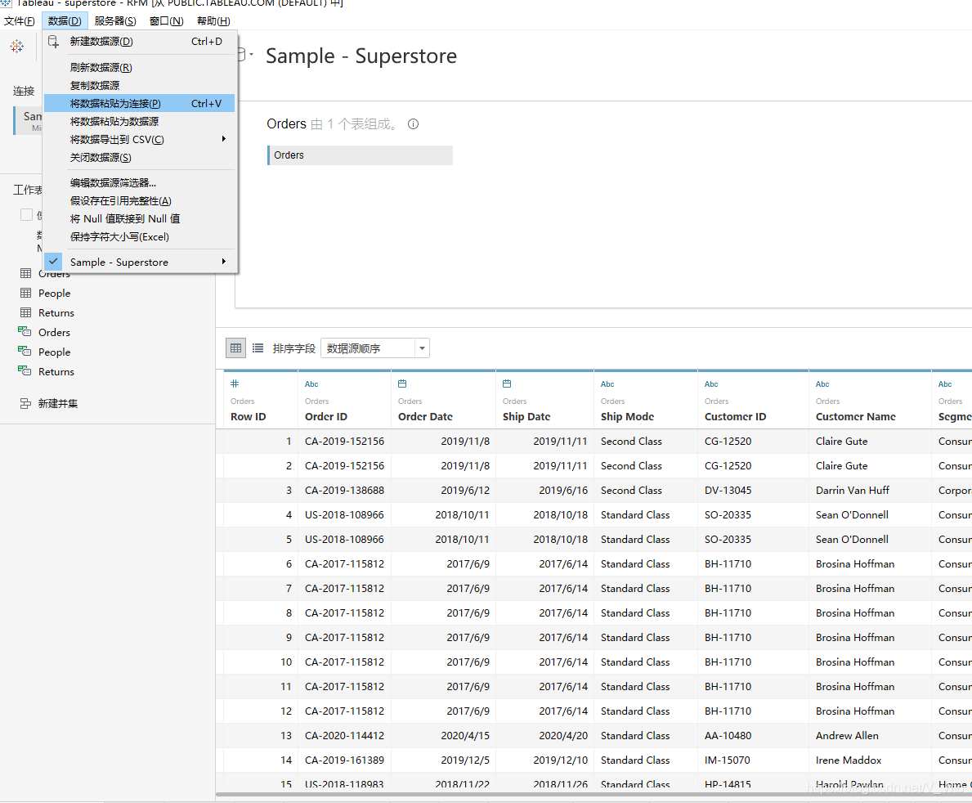Select the People sheet in left pane
972x803 pixels.
click(55, 293)
